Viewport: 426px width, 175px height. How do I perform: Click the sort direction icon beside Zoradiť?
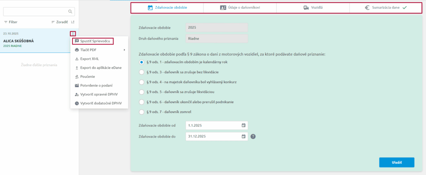tap(73, 22)
